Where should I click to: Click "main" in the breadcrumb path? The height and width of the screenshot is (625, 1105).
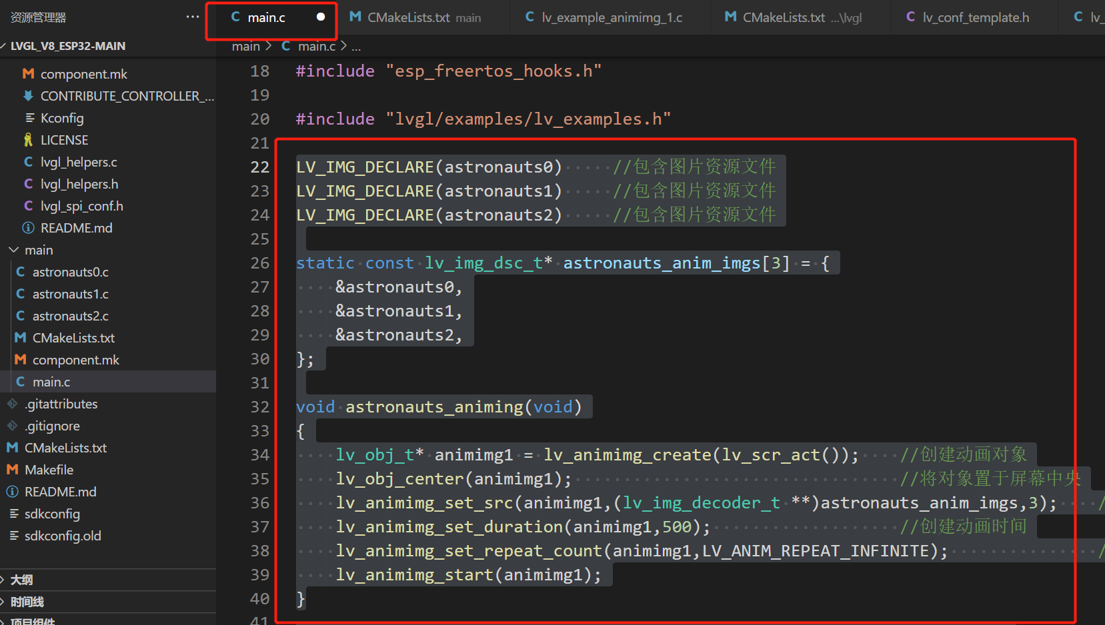click(x=246, y=45)
